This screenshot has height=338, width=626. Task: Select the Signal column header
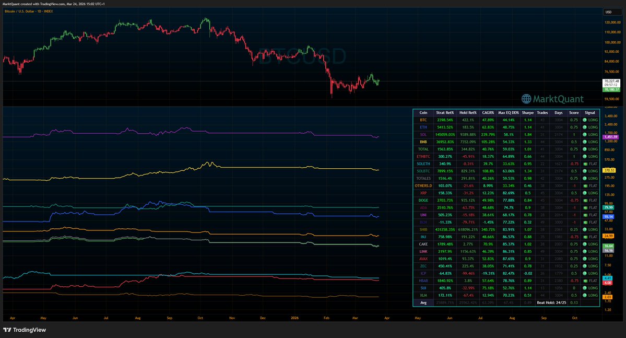tap(589, 113)
